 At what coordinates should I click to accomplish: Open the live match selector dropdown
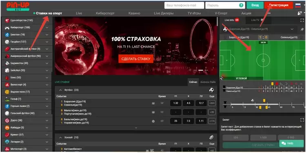292,29
